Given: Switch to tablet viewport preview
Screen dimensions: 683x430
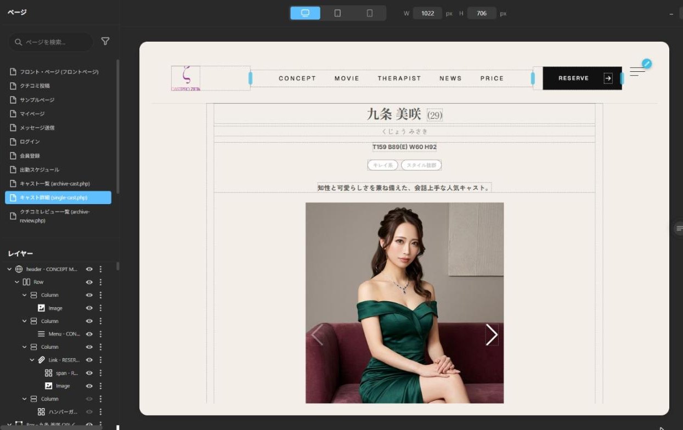Looking at the screenshot, I should click(337, 13).
